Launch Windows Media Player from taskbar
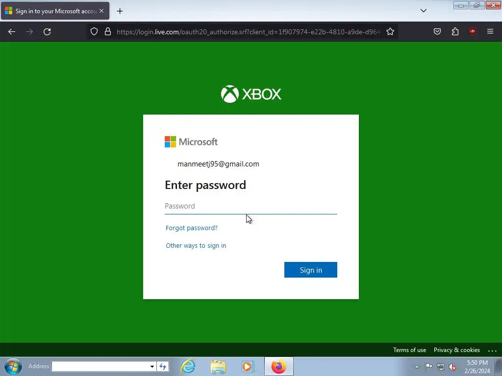The image size is (502, 376). point(248,366)
